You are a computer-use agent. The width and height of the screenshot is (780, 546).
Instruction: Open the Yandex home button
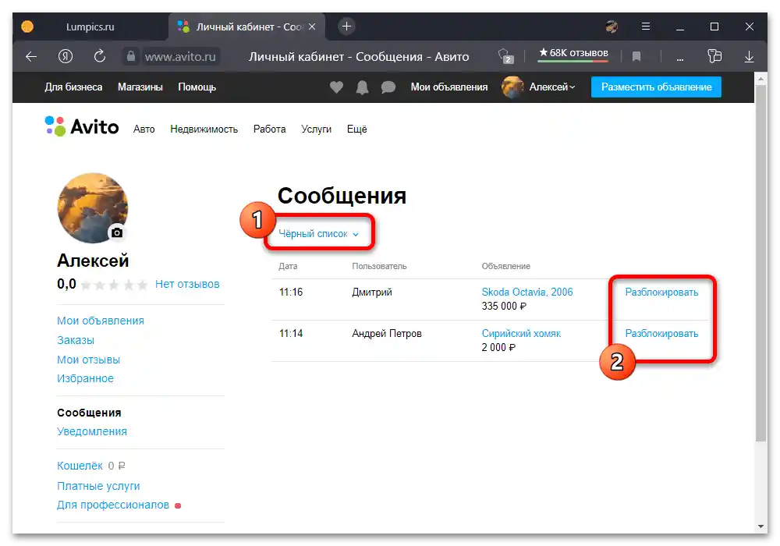[66, 57]
